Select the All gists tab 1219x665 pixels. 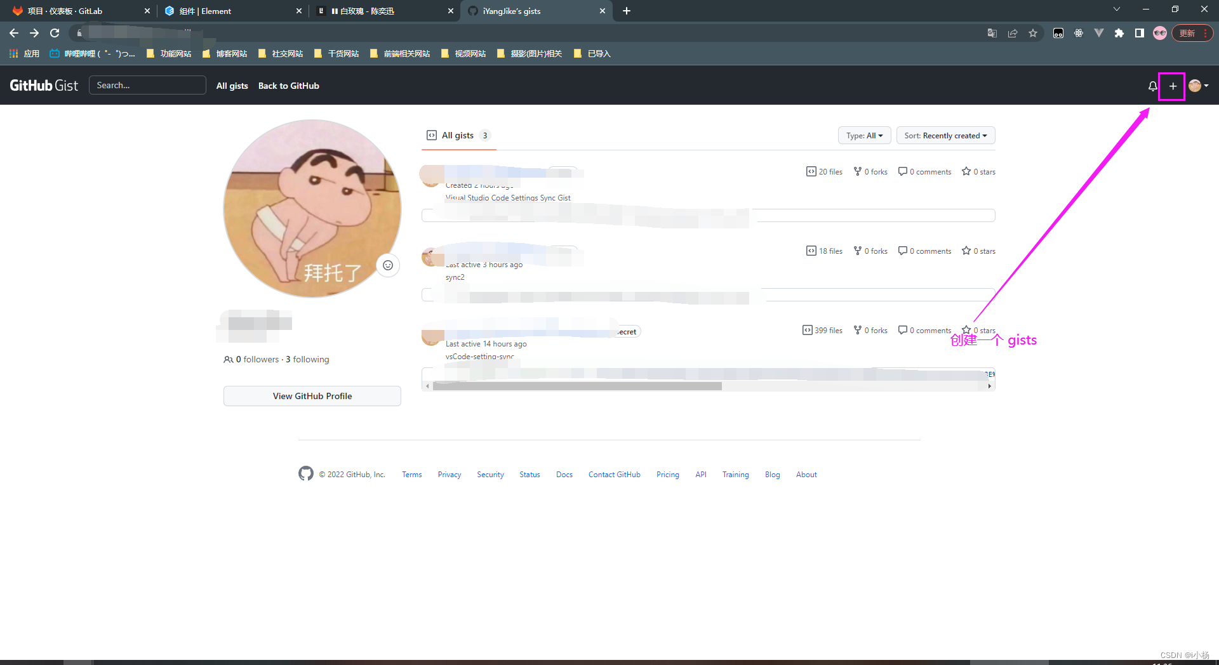pyautogui.click(x=458, y=135)
